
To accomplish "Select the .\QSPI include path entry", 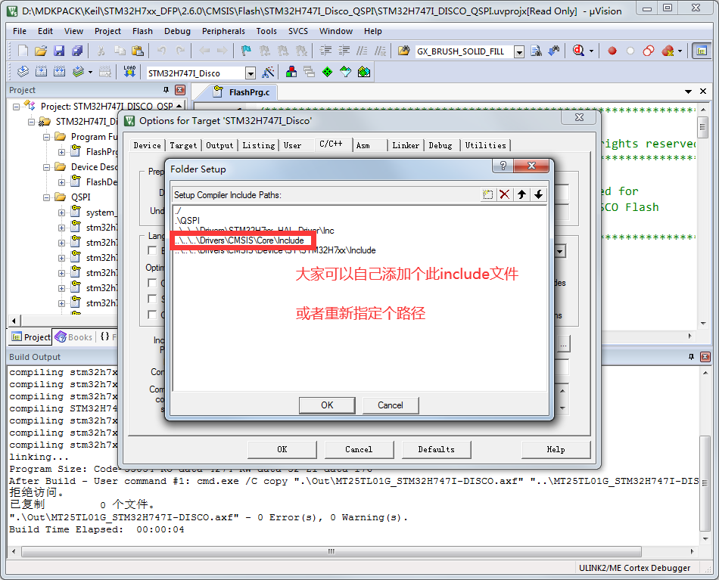I will (188, 220).
